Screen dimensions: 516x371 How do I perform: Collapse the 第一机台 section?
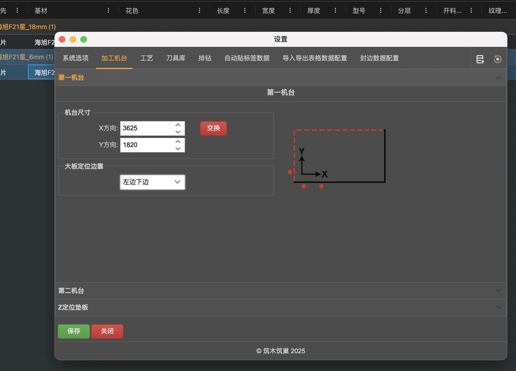[499, 78]
